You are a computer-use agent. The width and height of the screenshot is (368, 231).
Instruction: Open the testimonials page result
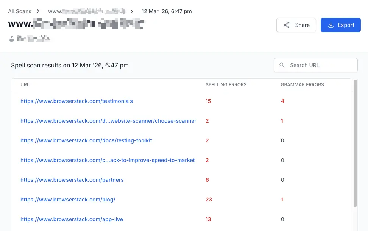tap(76, 101)
